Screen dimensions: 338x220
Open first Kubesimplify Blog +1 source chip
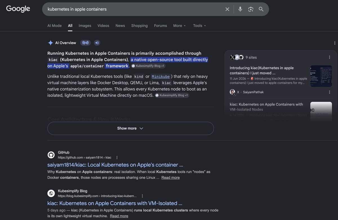(x=148, y=66)
